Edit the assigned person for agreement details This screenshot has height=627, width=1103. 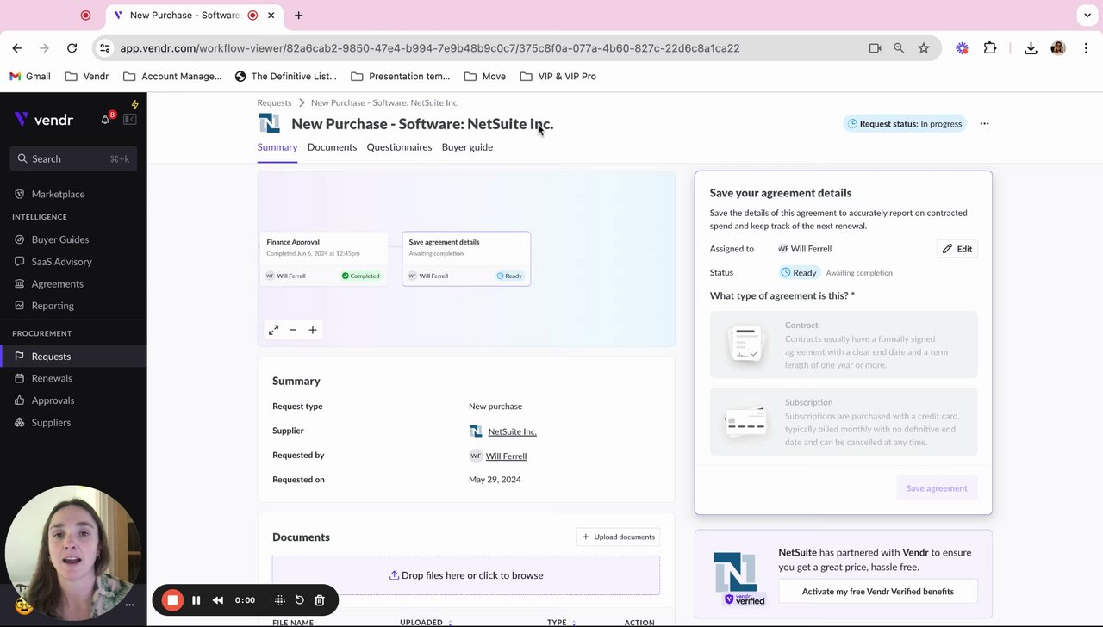957,249
